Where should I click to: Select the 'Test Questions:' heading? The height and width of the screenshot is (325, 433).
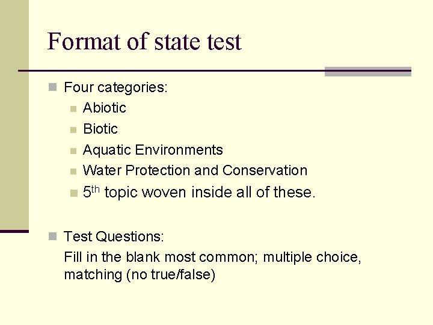(x=114, y=237)
